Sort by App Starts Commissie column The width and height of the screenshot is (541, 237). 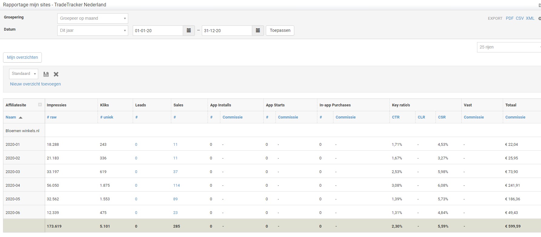pos(288,117)
